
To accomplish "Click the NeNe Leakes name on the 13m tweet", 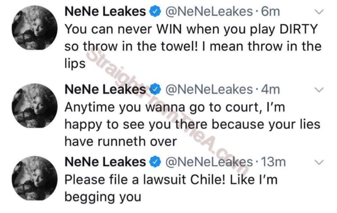I will click(104, 162).
